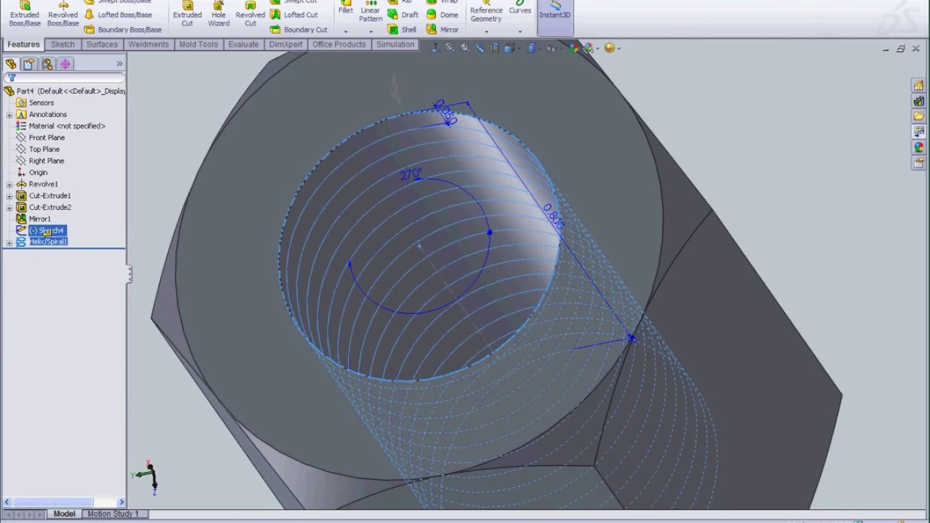The image size is (930, 523).
Task: Open the Evaluate tab
Action: coord(243,44)
